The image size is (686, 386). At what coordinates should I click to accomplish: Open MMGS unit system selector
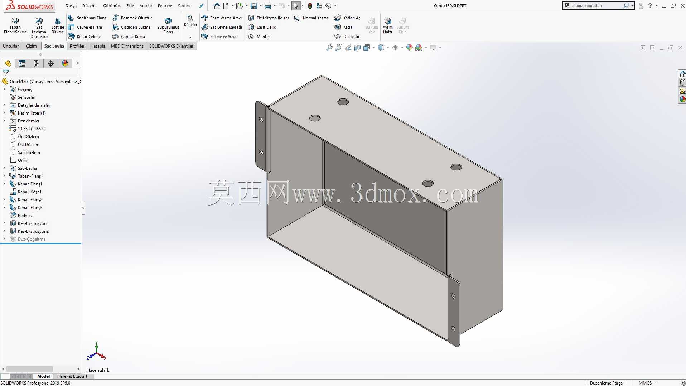click(x=647, y=383)
